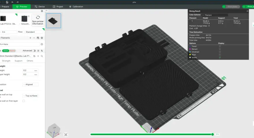
Task: Click the AMS sync icon in the Filaments row
Action: 38,38
